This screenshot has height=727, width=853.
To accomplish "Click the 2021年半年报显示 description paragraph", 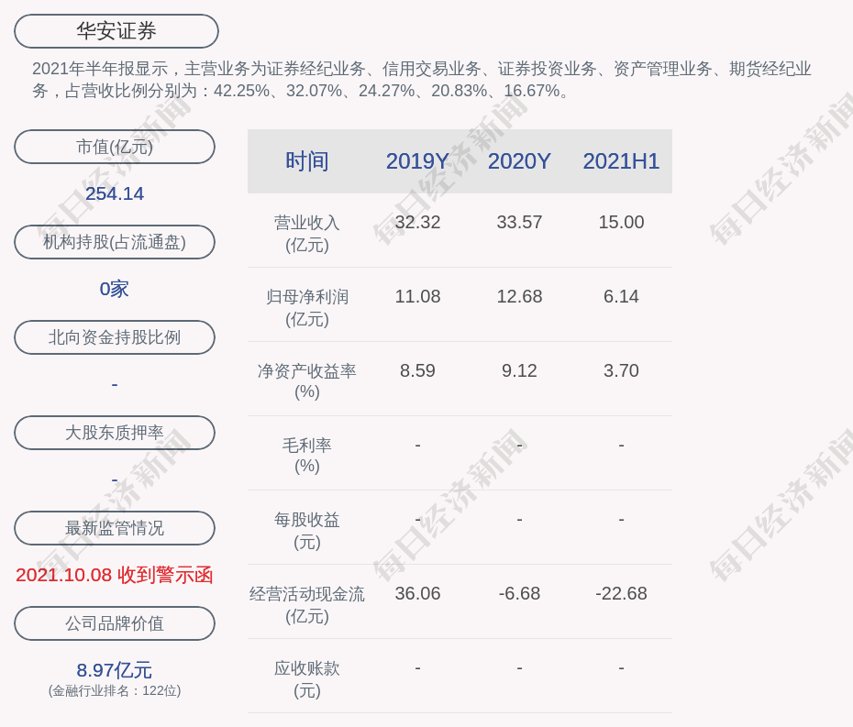I will tap(422, 80).
